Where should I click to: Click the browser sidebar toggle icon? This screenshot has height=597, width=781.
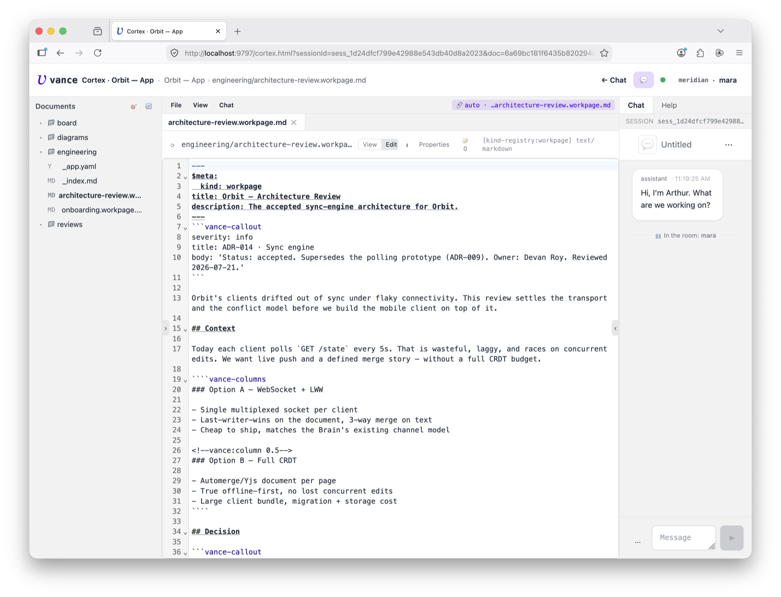(42, 53)
